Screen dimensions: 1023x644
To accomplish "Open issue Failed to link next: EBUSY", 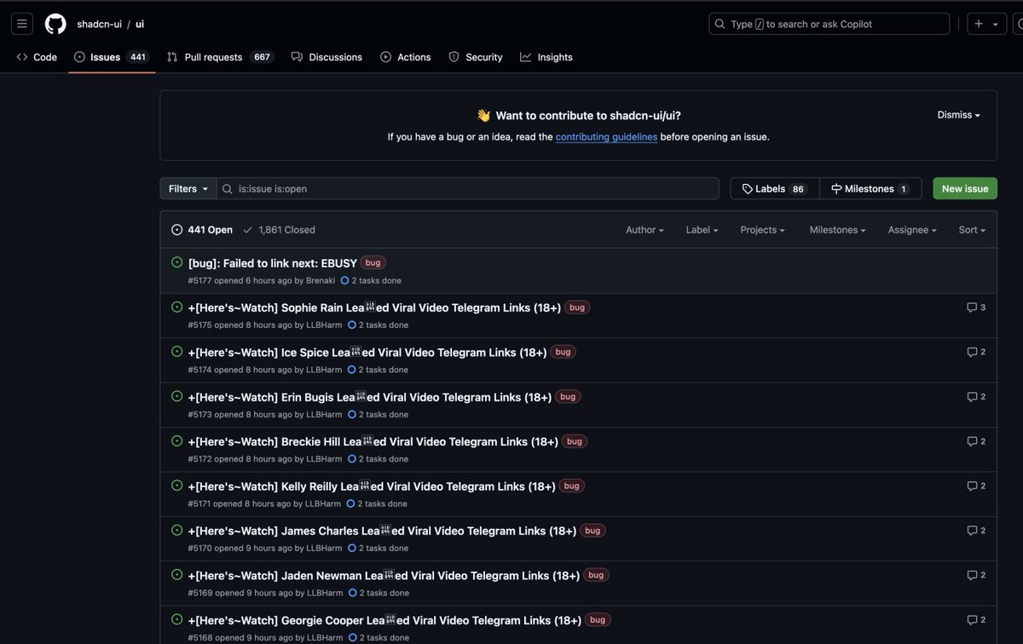I will [x=273, y=263].
